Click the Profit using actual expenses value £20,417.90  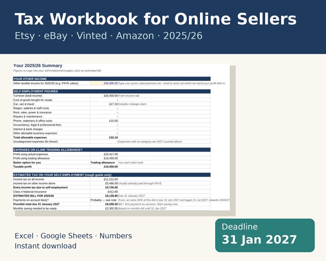110,154
